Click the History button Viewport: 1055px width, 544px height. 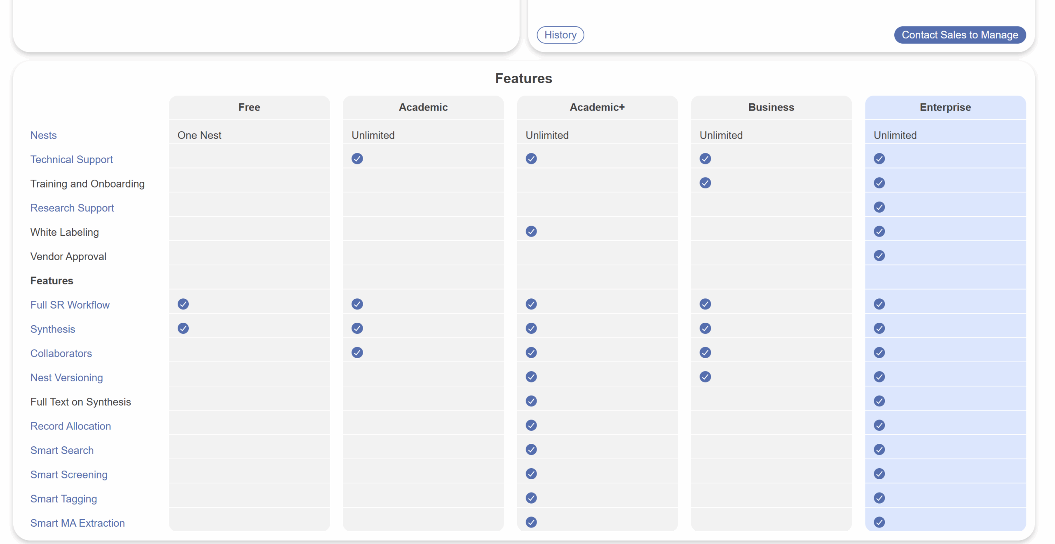[x=560, y=35]
